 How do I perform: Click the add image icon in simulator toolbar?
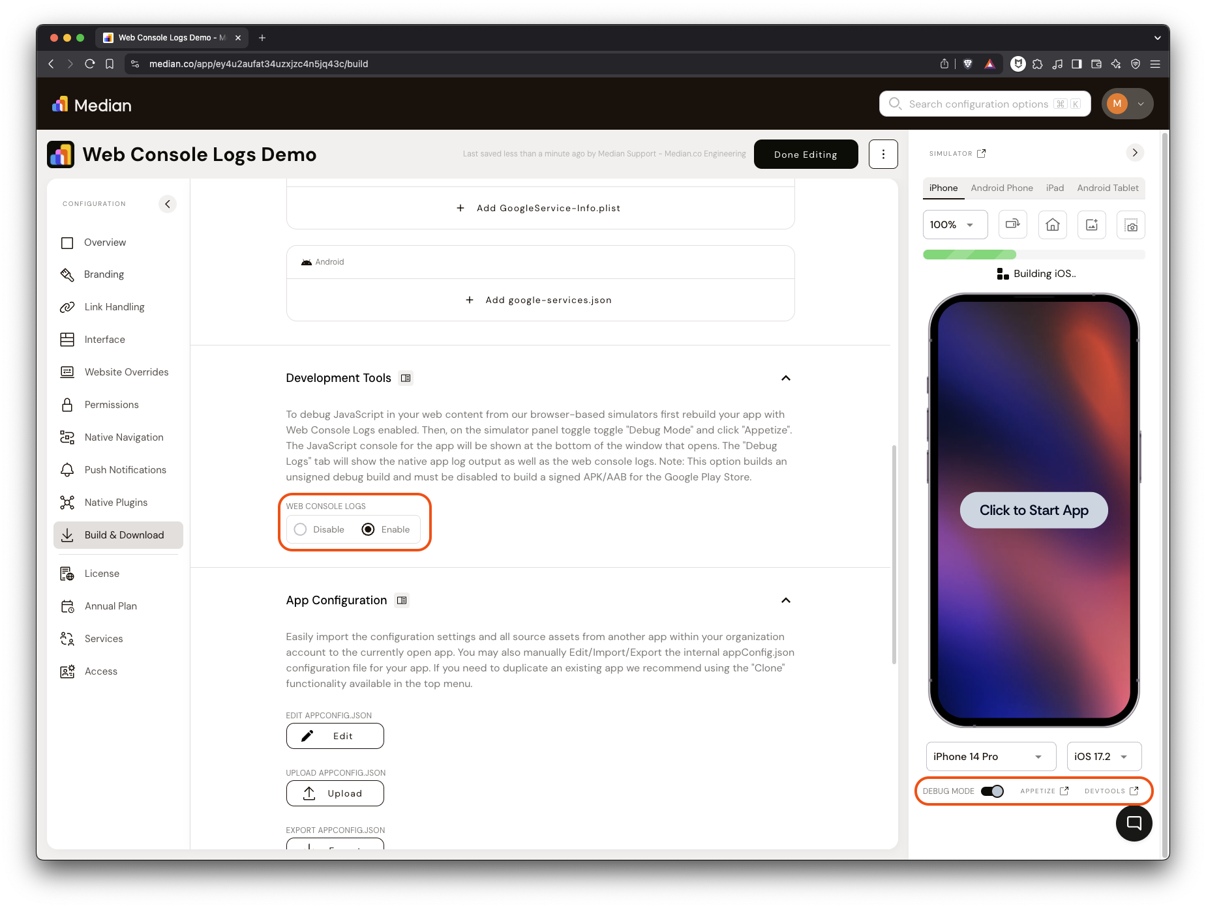pyautogui.click(x=1092, y=225)
